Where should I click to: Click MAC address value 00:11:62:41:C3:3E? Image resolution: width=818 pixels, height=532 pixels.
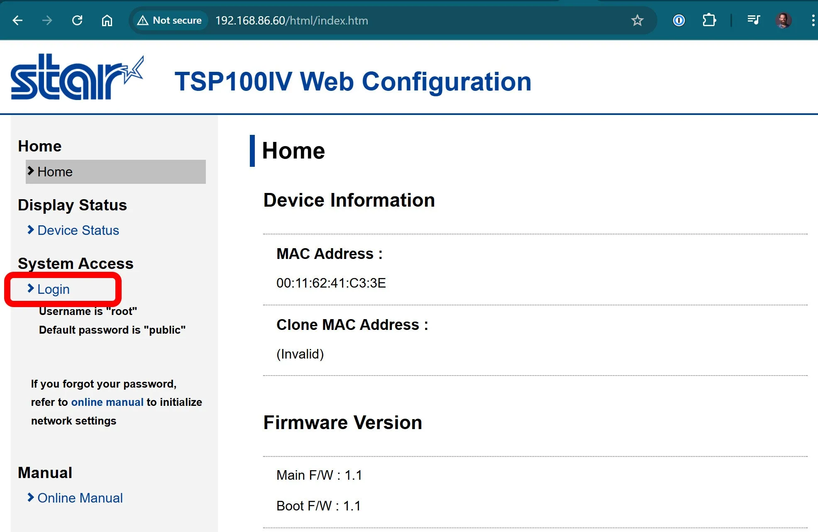331,283
